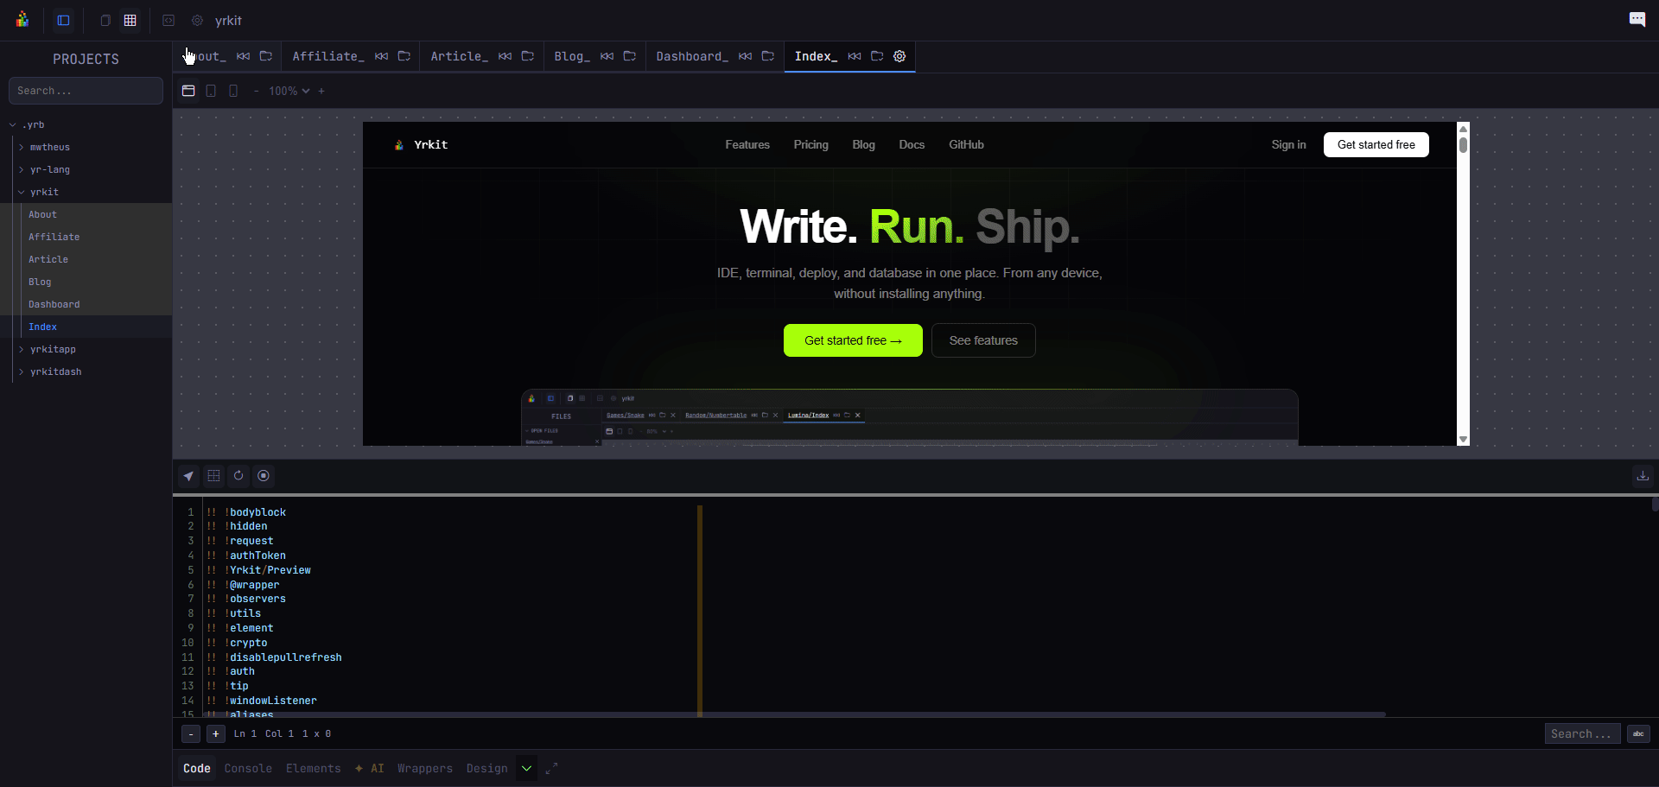The width and height of the screenshot is (1659, 787).
Task: Expand the yrkitapp project folder
Action: click(x=22, y=350)
